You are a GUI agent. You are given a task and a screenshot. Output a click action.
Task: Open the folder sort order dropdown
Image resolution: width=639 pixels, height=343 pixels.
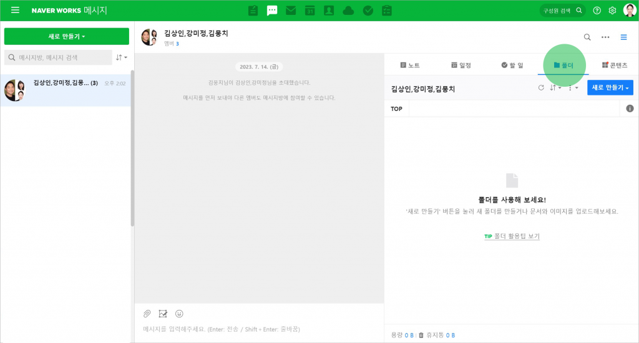pos(555,87)
